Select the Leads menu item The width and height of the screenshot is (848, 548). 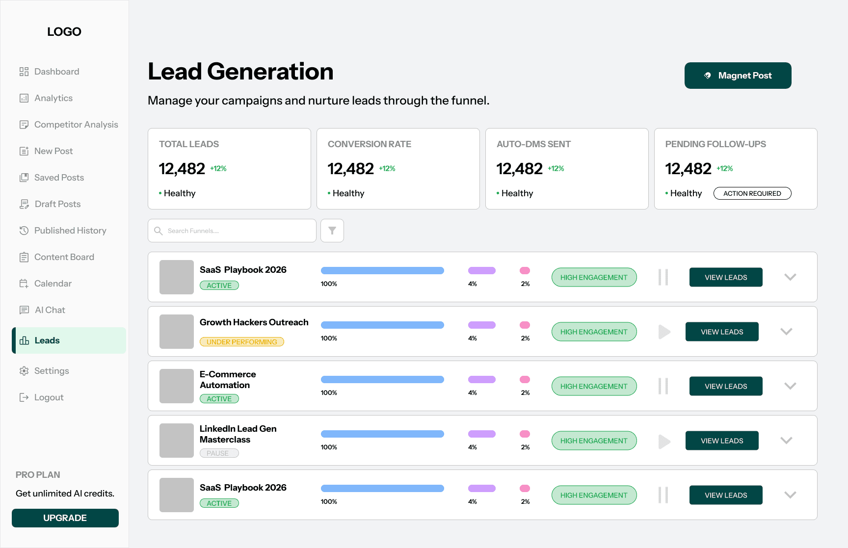(x=69, y=340)
